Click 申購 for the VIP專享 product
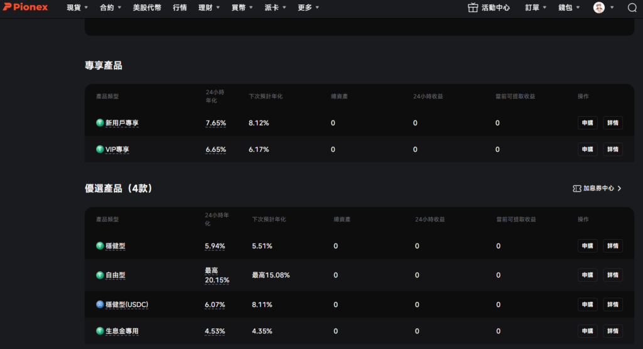This screenshot has height=349, width=643. 587,149
